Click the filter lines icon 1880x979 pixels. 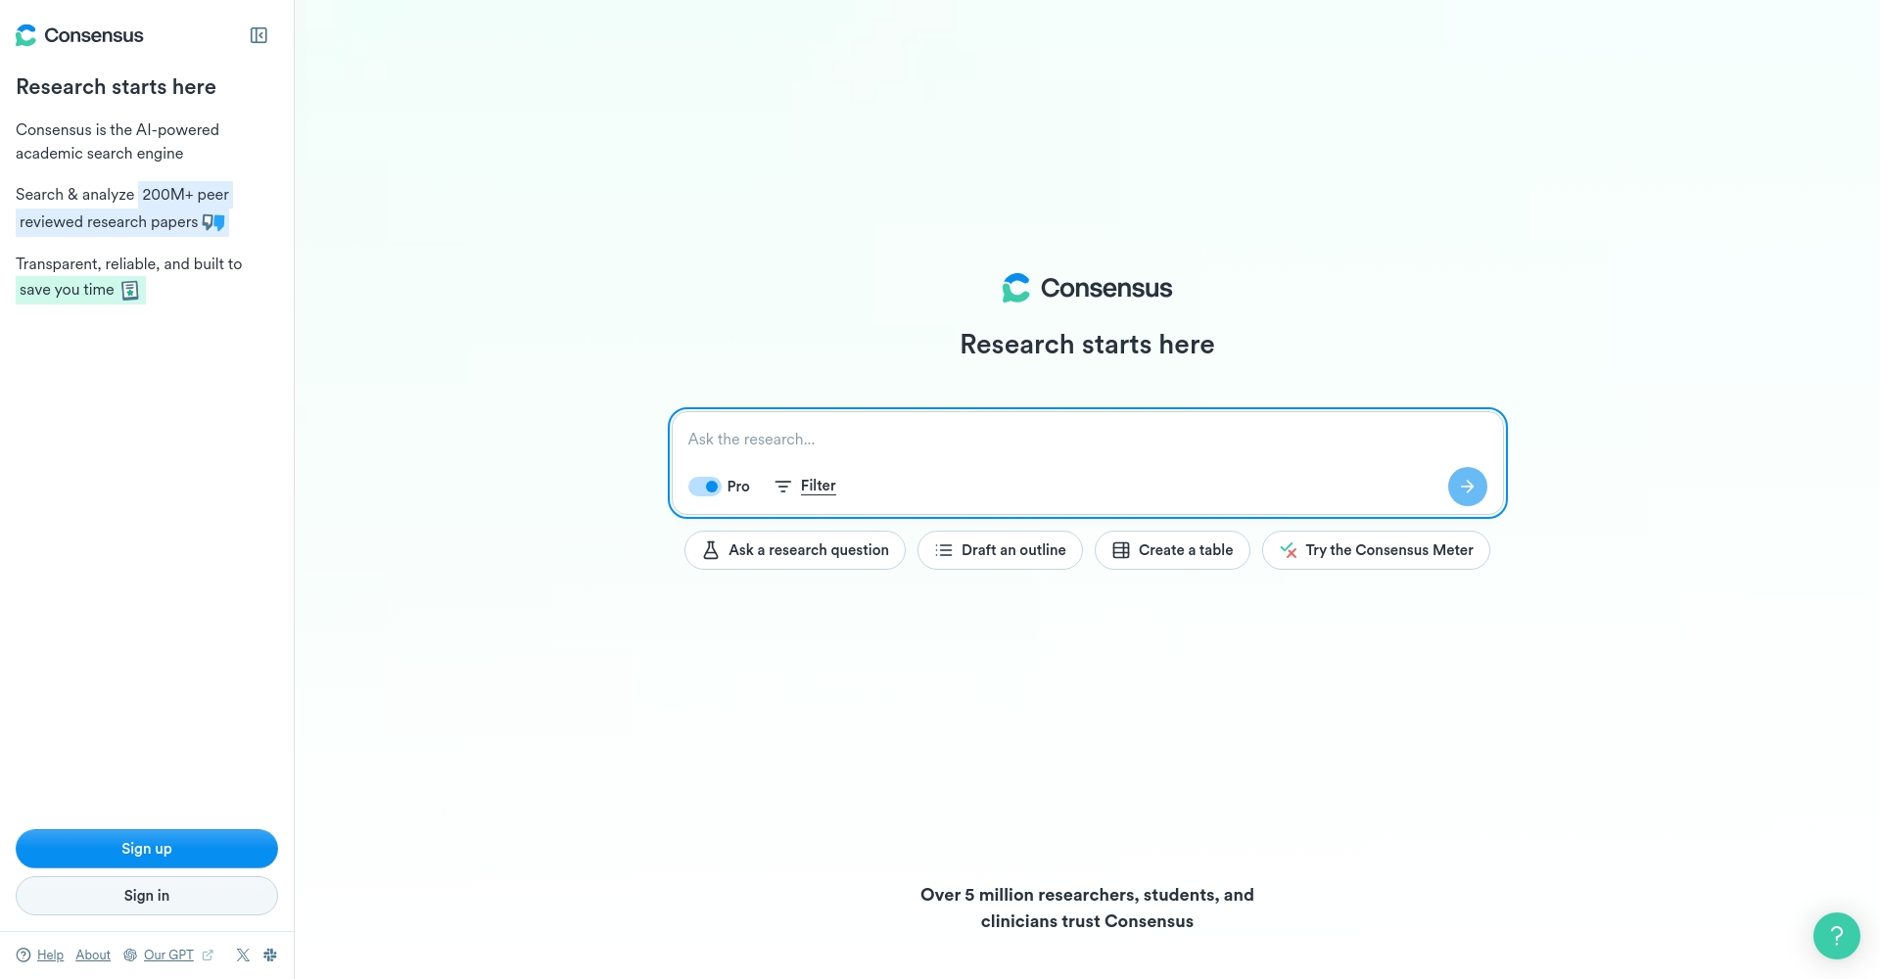point(782,487)
